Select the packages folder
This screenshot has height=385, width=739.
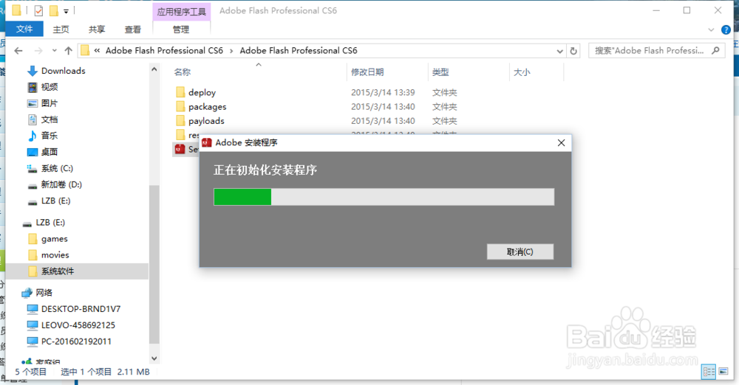point(208,107)
